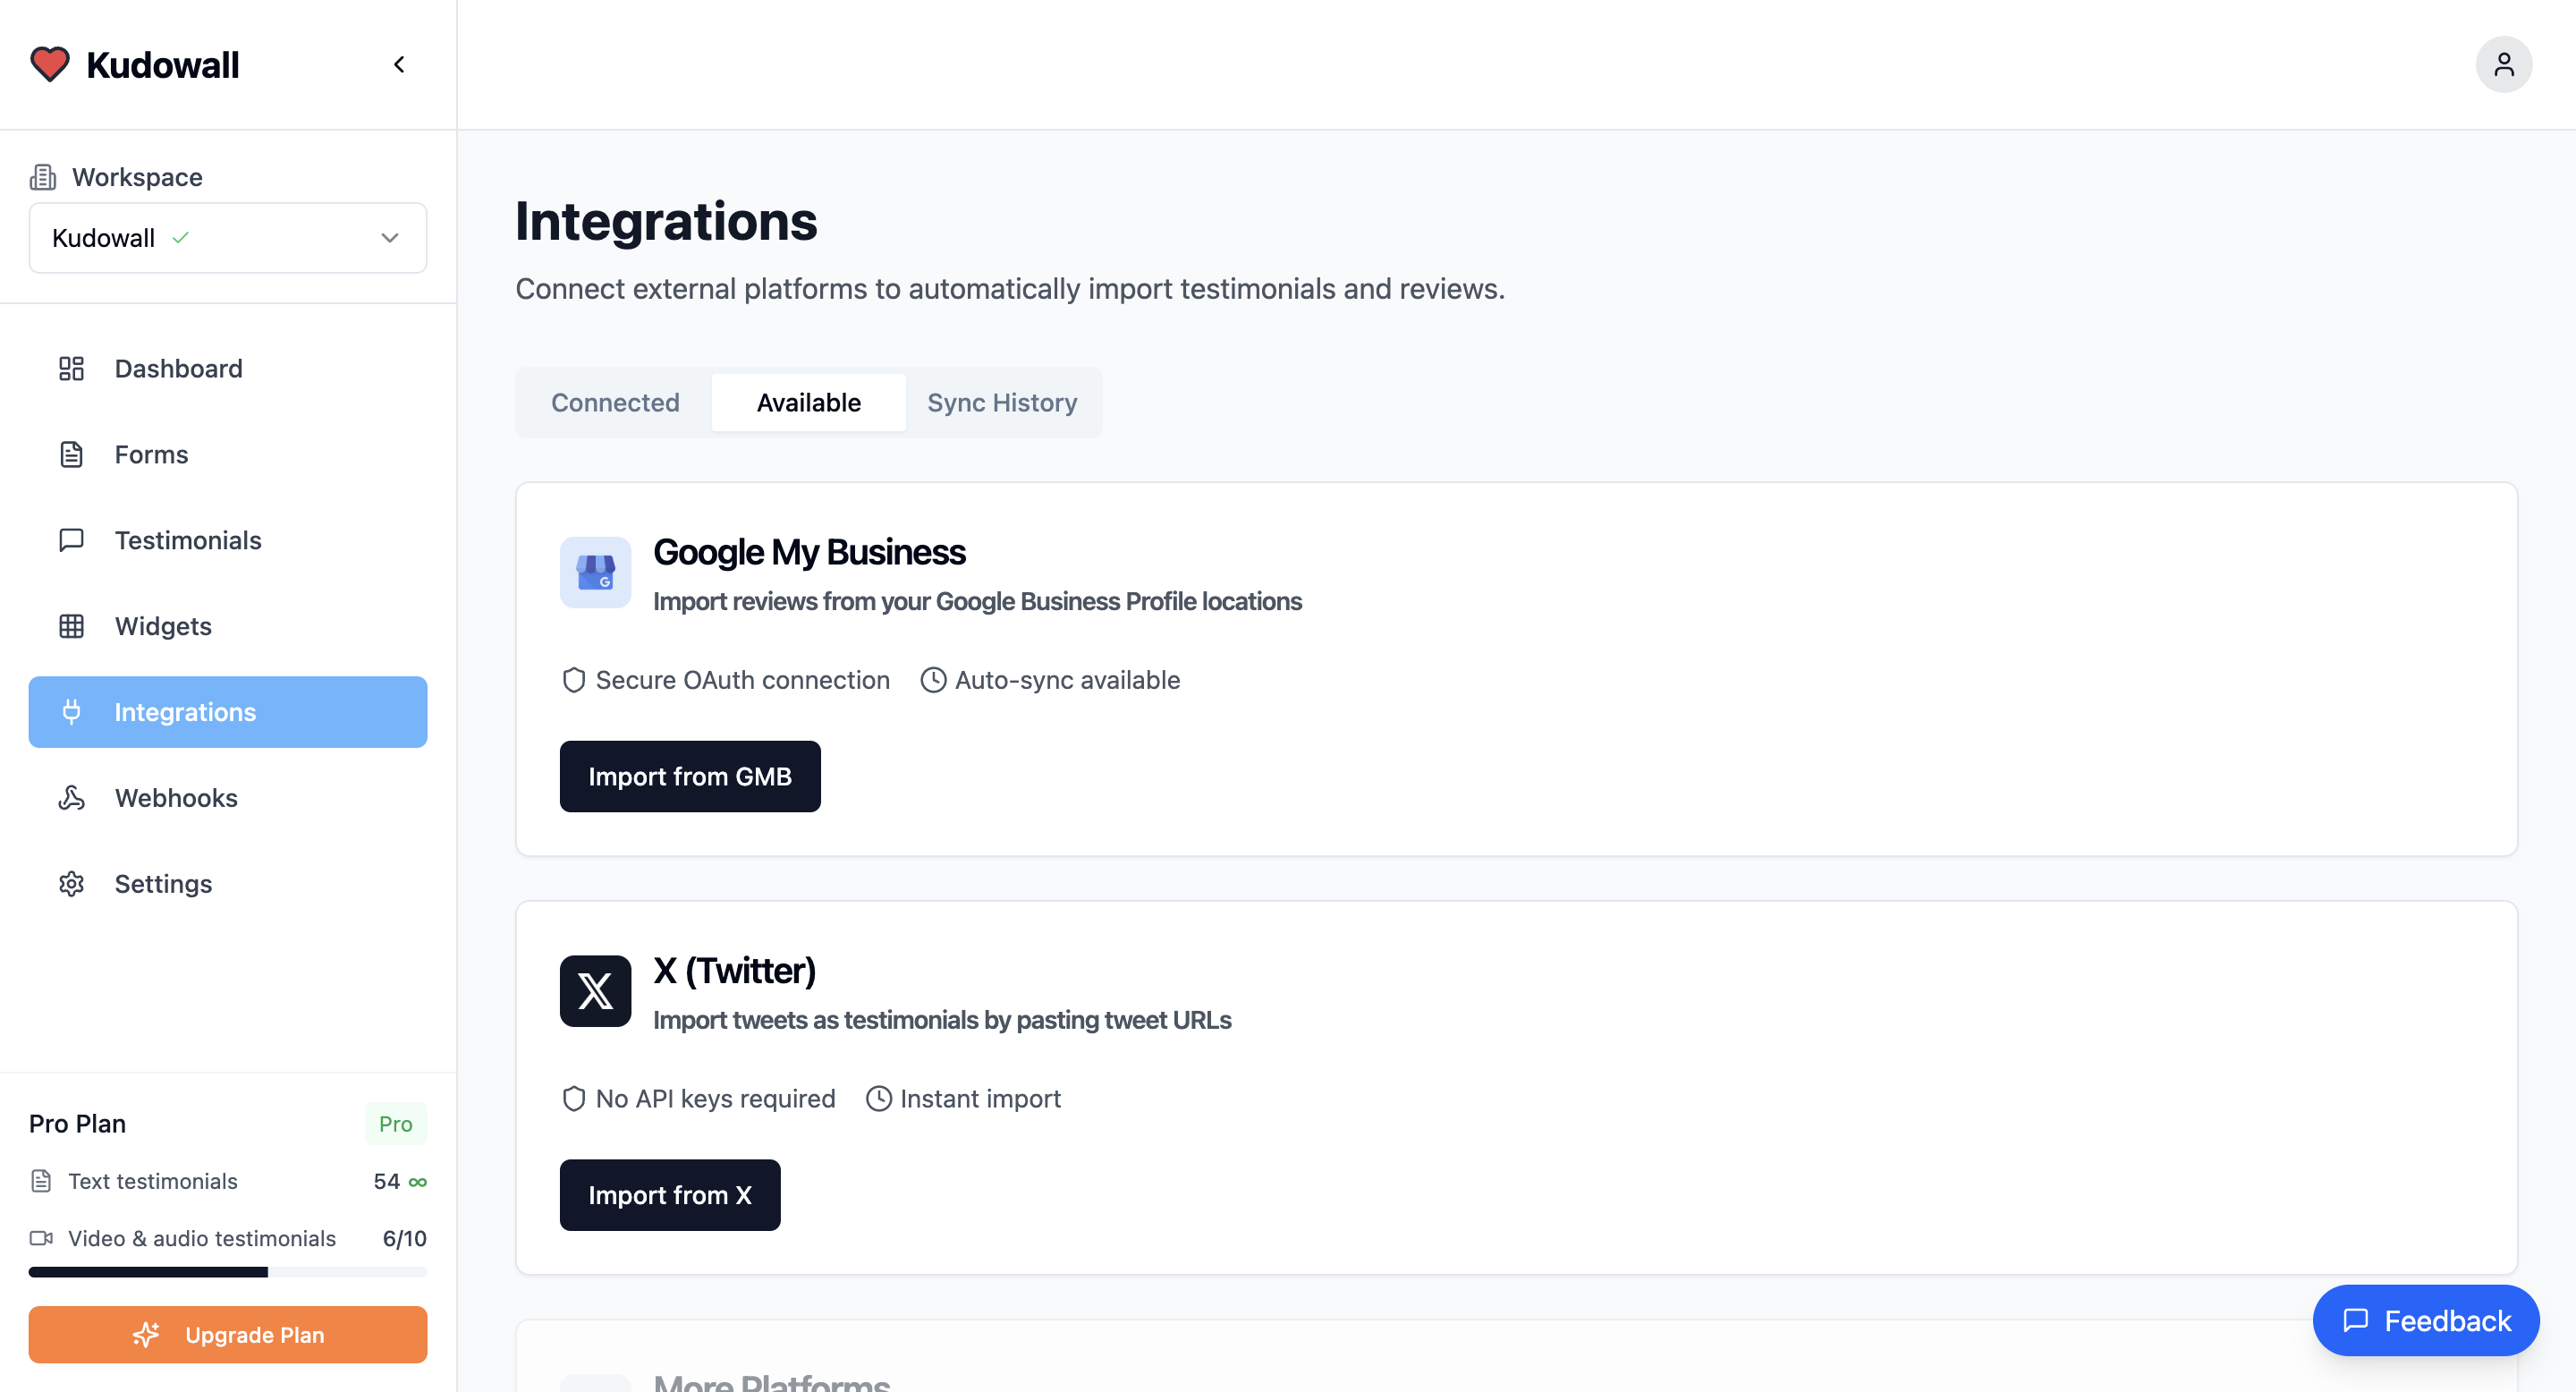Open the Sync History tab
The height and width of the screenshot is (1392, 2576).
point(1002,403)
